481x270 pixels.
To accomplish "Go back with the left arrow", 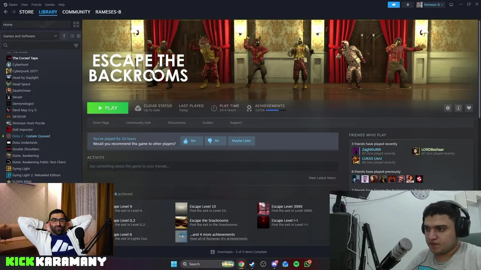I will (6, 12).
